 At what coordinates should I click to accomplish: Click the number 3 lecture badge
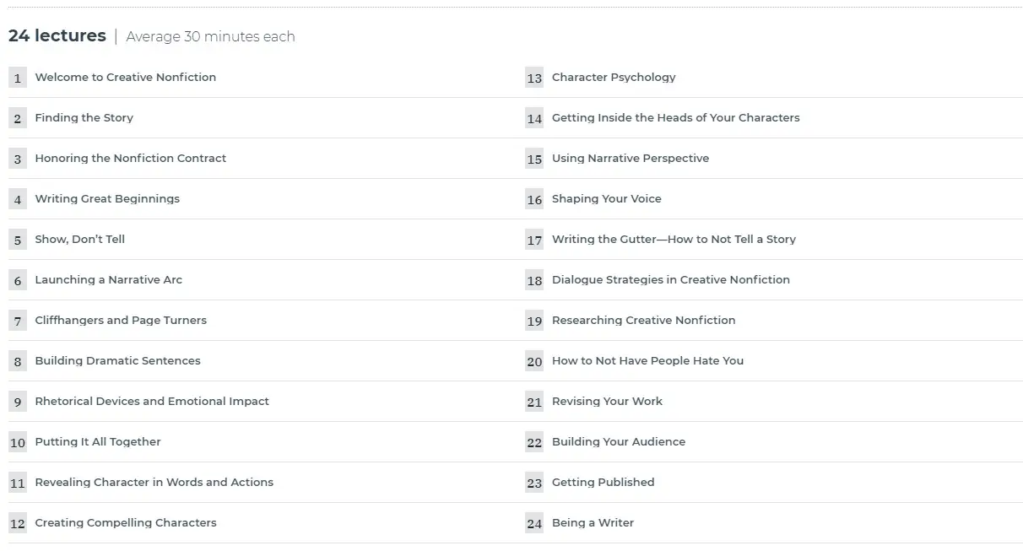(18, 159)
